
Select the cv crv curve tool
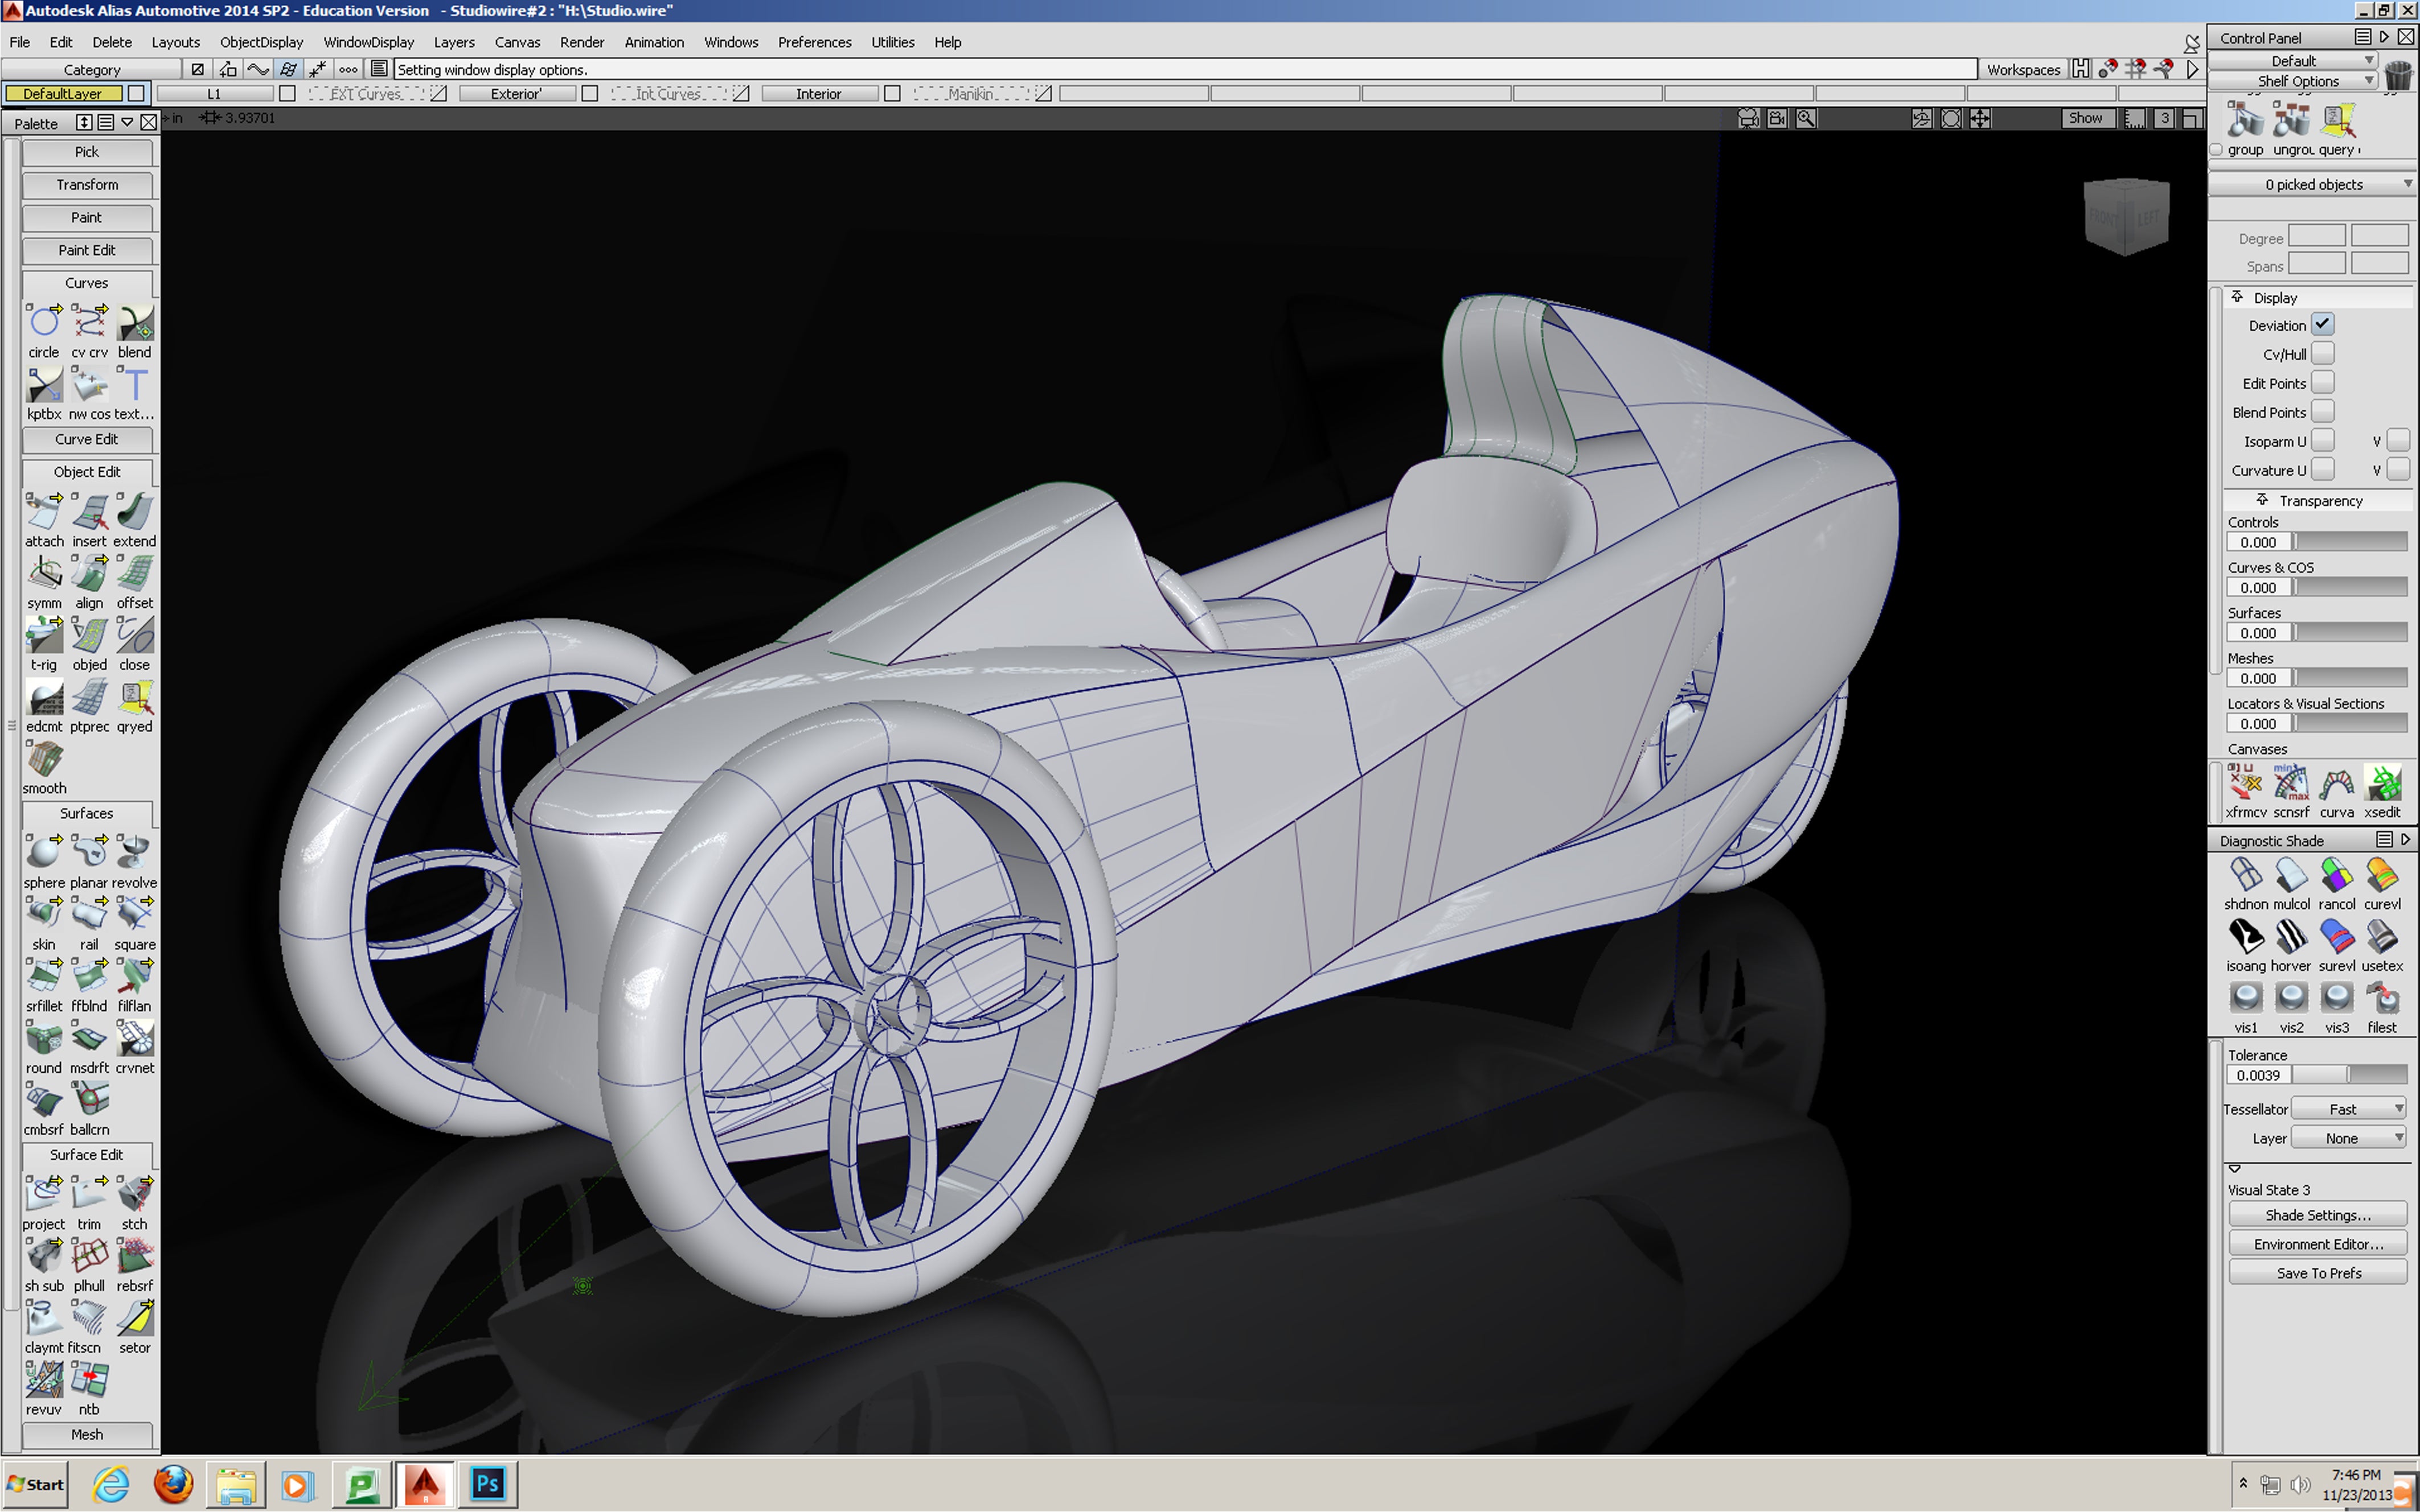pyautogui.click(x=89, y=324)
